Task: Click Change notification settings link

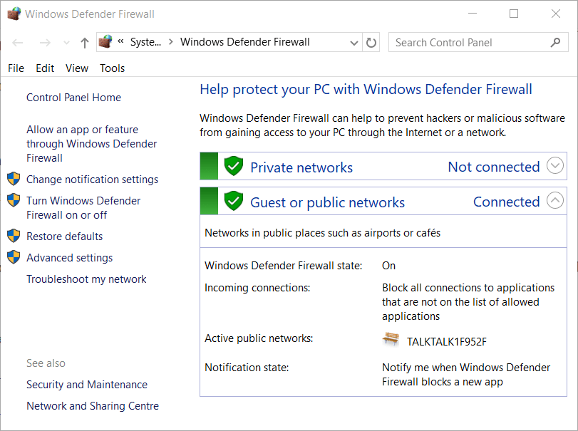Action: tap(92, 180)
